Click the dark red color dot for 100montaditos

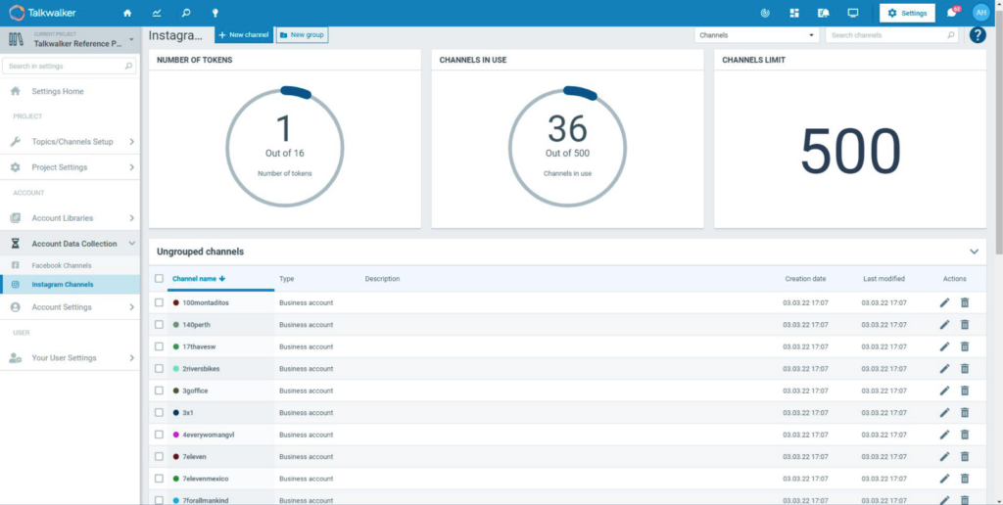coord(176,303)
